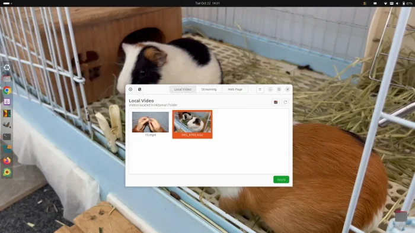Open the Hidamari videos folder
This screenshot has height=233, width=415.
point(276,102)
